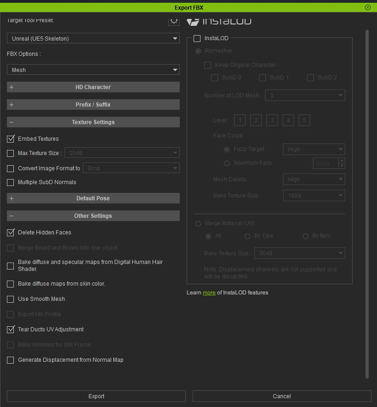Image resolution: width=377 pixels, height=407 pixels.
Task: Expand the Default Pose section
Action: tap(93, 198)
